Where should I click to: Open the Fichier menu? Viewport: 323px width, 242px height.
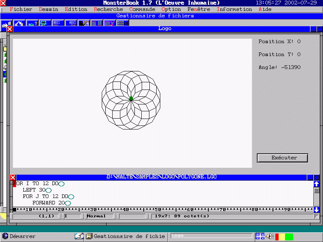tap(21, 9)
